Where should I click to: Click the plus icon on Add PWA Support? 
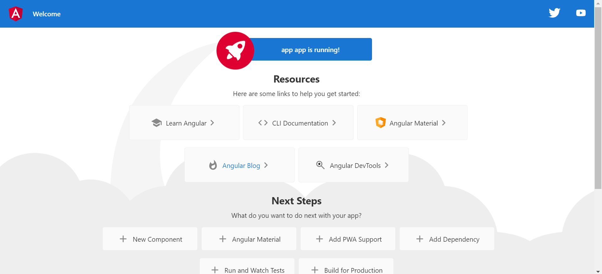click(x=320, y=239)
